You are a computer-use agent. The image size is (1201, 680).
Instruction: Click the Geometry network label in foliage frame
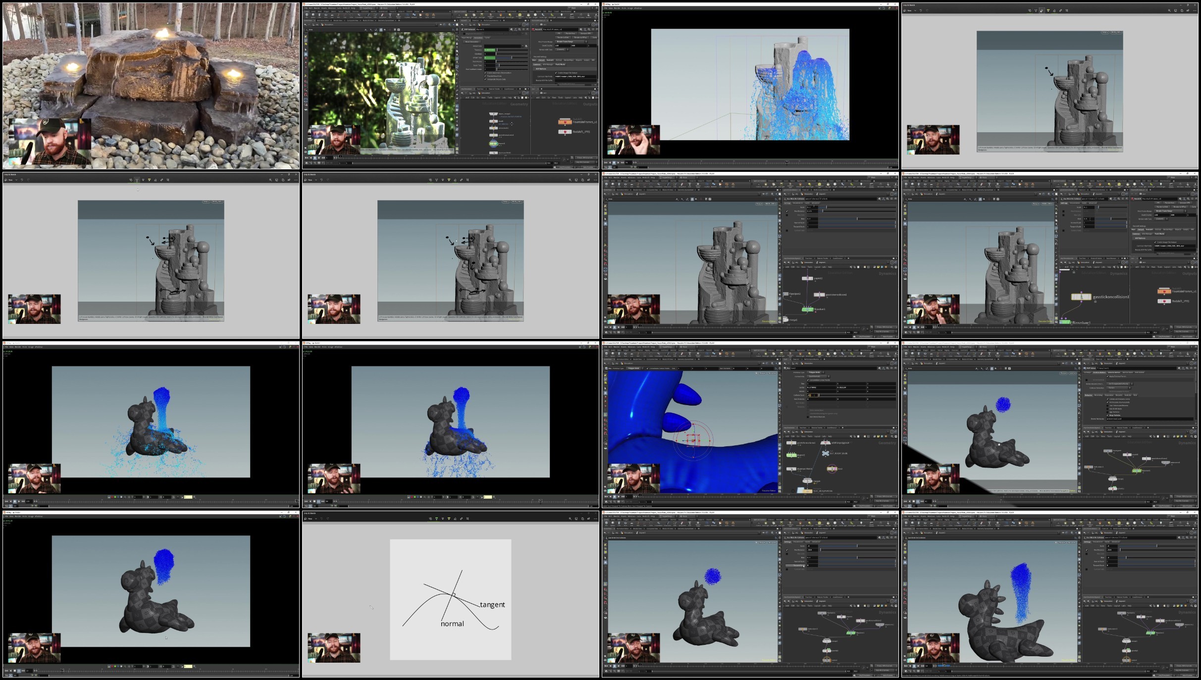(519, 104)
